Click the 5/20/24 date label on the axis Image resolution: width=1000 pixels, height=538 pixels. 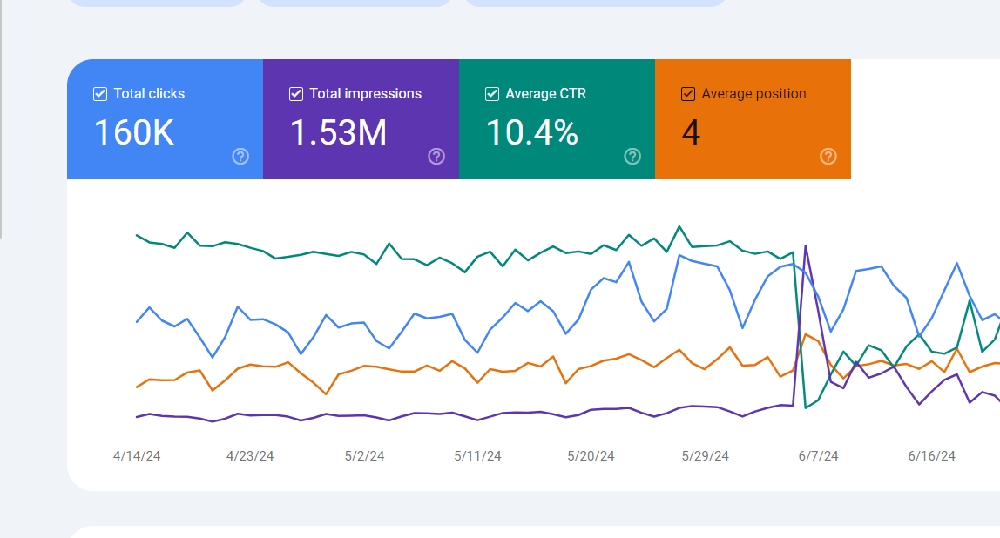coord(591,454)
